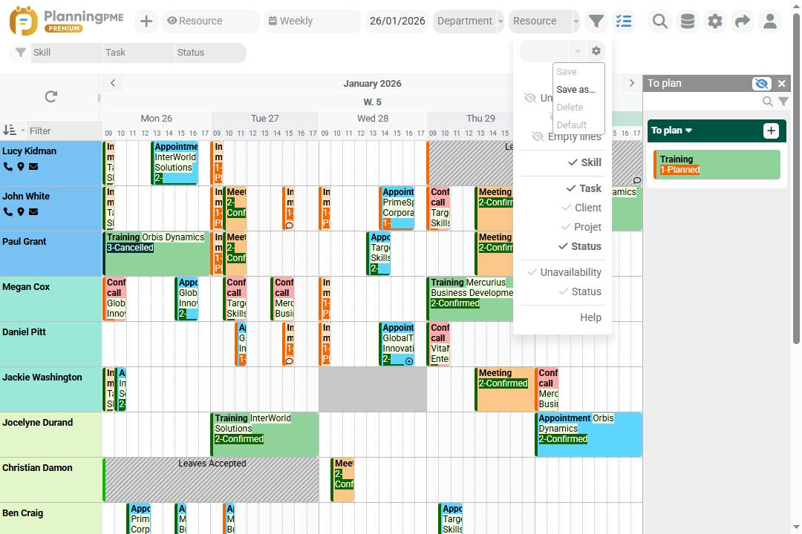Click comment bubble on Daniel Pitt's Tuesday event
The width and height of the screenshot is (802, 534).
click(x=289, y=360)
